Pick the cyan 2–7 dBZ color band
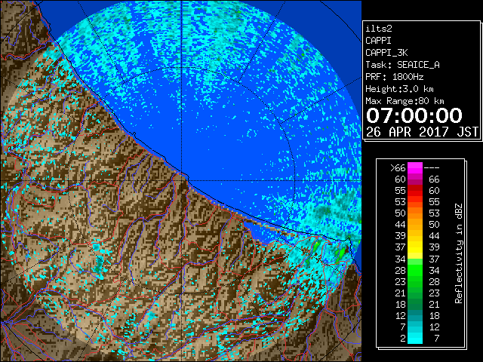 (x=415, y=338)
